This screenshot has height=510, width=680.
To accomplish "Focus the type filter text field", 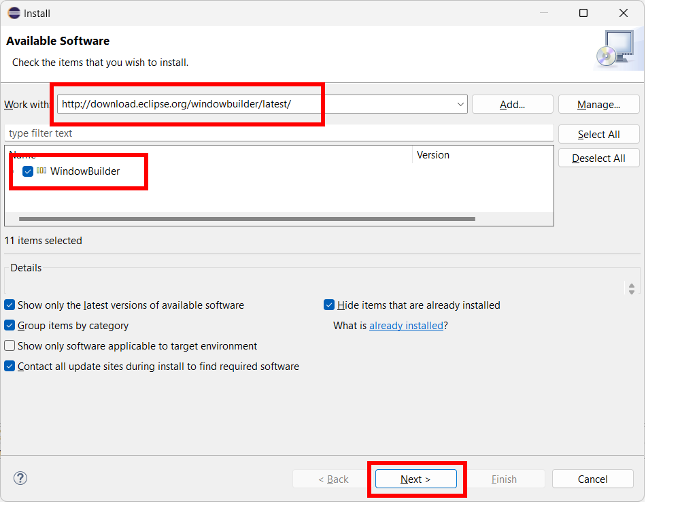I will click(279, 133).
